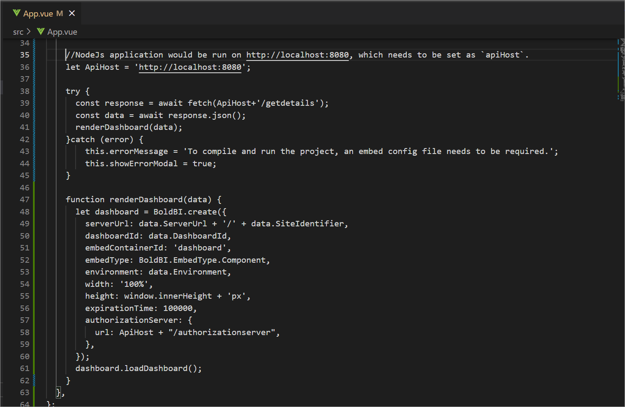The width and height of the screenshot is (625, 407).
Task: Click line number 47 beside renderDashboard function
Action: pyautogui.click(x=25, y=199)
